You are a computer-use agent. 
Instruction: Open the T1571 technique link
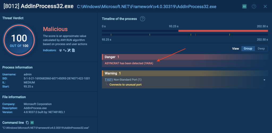pyautogui.click(x=108, y=79)
